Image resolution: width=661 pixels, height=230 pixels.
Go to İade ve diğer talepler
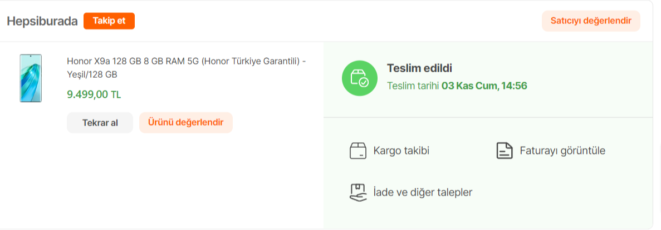(423, 192)
